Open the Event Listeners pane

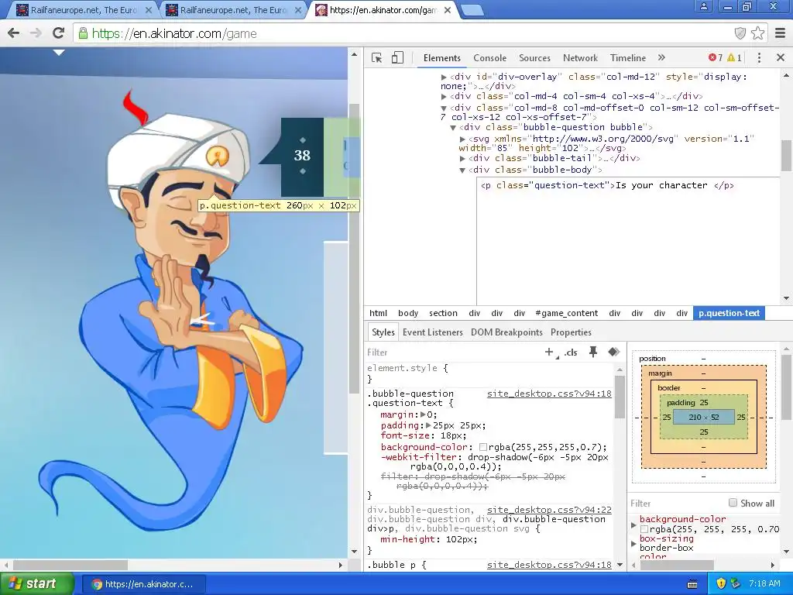click(x=432, y=332)
